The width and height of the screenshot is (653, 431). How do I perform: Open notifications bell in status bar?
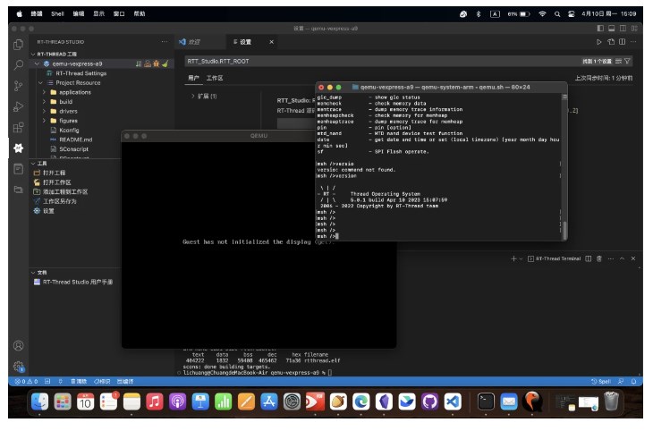click(633, 382)
